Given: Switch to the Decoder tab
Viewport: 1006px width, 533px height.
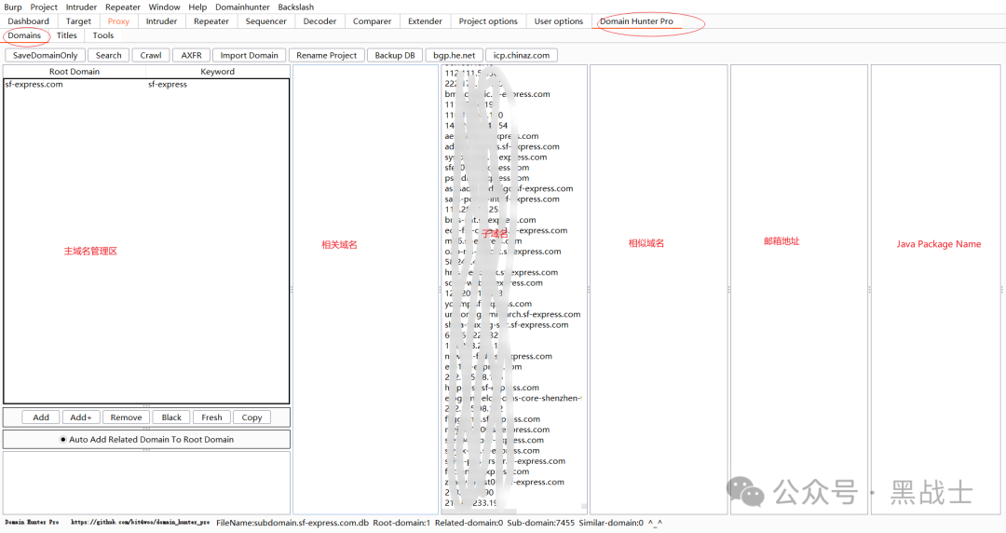Looking at the screenshot, I should (319, 21).
